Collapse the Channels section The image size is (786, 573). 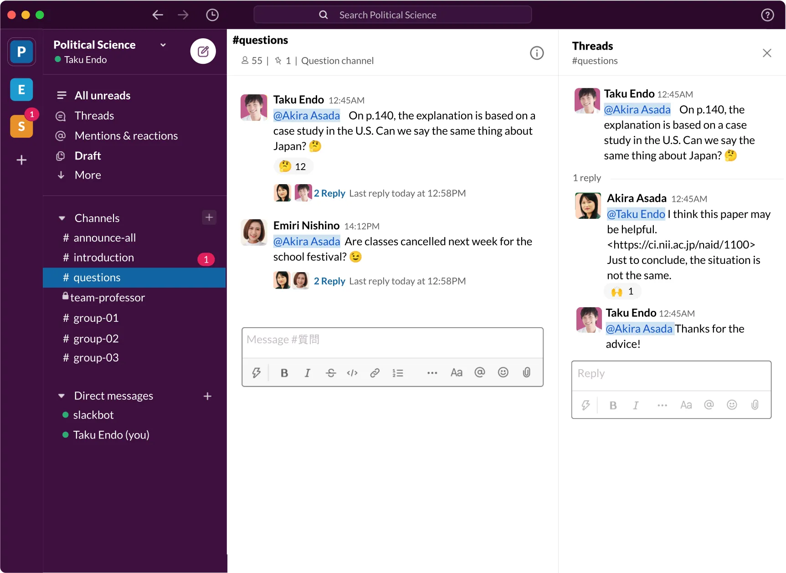(x=62, y=218)
